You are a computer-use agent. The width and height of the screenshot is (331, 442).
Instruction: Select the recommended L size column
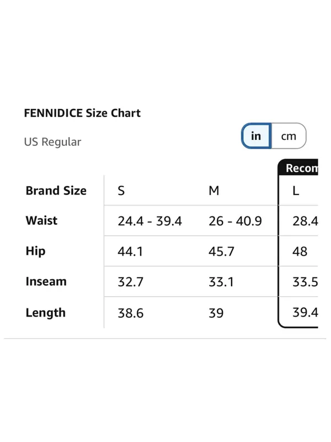296,191
